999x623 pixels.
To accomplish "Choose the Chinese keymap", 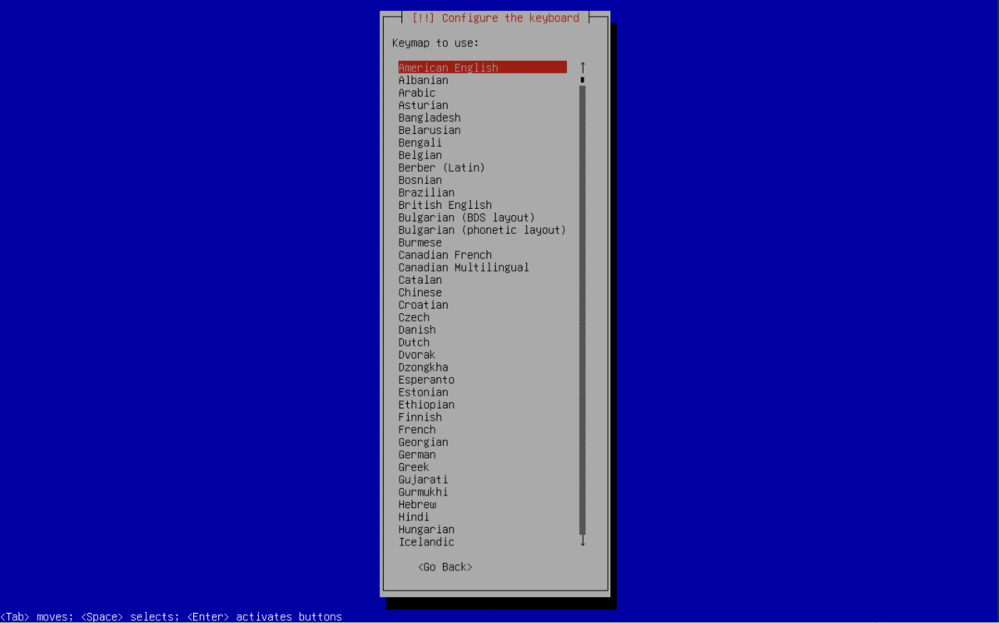I will [x=420, y=292].
